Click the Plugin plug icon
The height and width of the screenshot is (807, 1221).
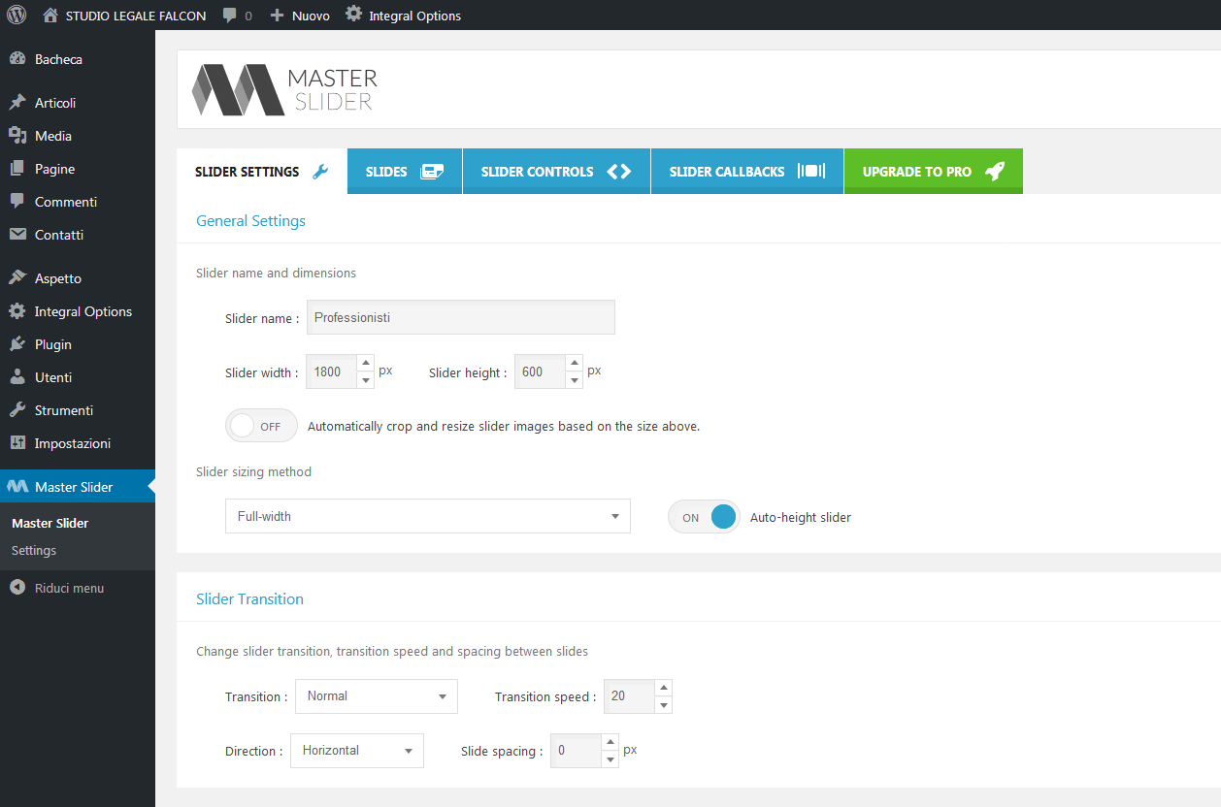pyautogui.click(x=17, y=344)
